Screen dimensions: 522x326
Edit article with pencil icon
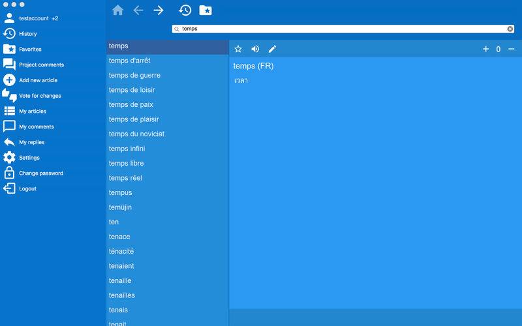point(272,50)
